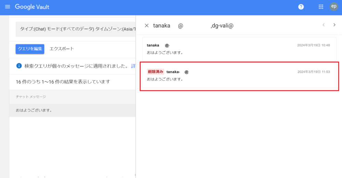Go to the next conversation with right chevron
This screenshot has width=342, height=178.
(x=334, y=25)
